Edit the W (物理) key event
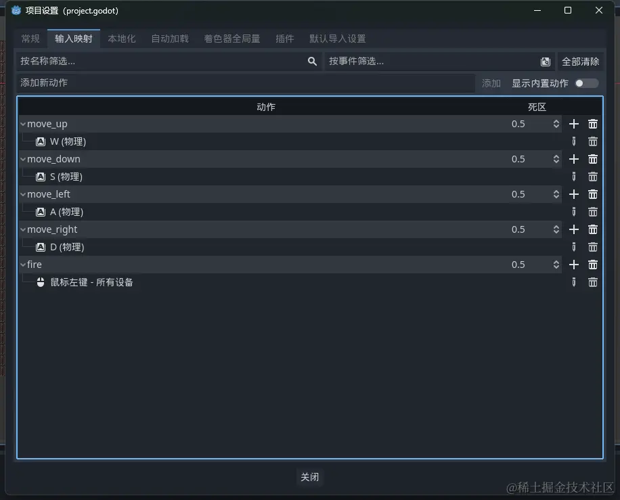Screen dimensions: 620x500 coord(574,141)
